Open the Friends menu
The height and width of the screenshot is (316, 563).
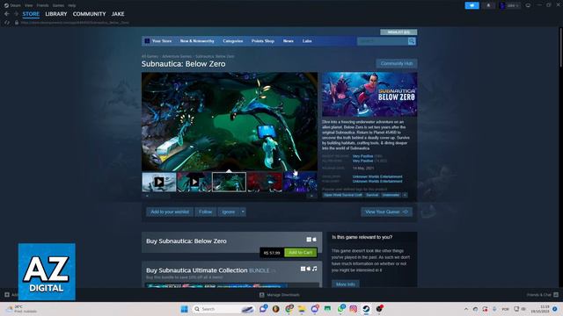[x=42, y=5]
